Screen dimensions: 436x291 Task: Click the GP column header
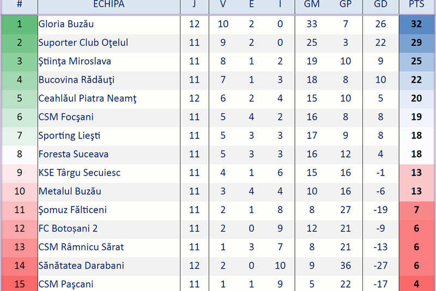point(346,4)
